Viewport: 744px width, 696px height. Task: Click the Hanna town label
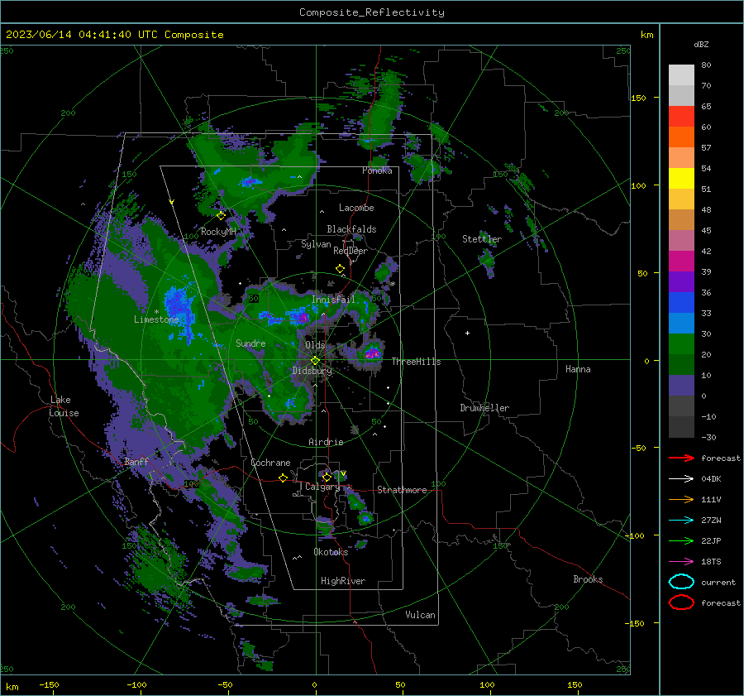click(578, 369)
